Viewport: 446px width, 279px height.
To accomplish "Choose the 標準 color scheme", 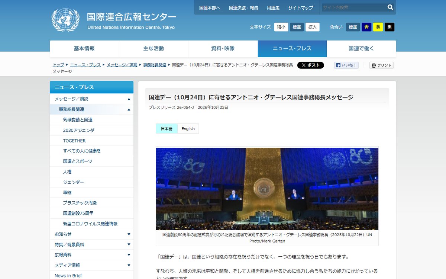I will 353,27.
